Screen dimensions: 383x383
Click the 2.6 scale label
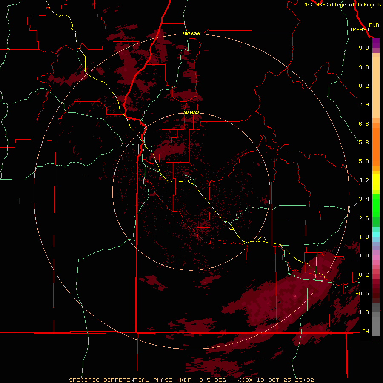click(364, 218)
